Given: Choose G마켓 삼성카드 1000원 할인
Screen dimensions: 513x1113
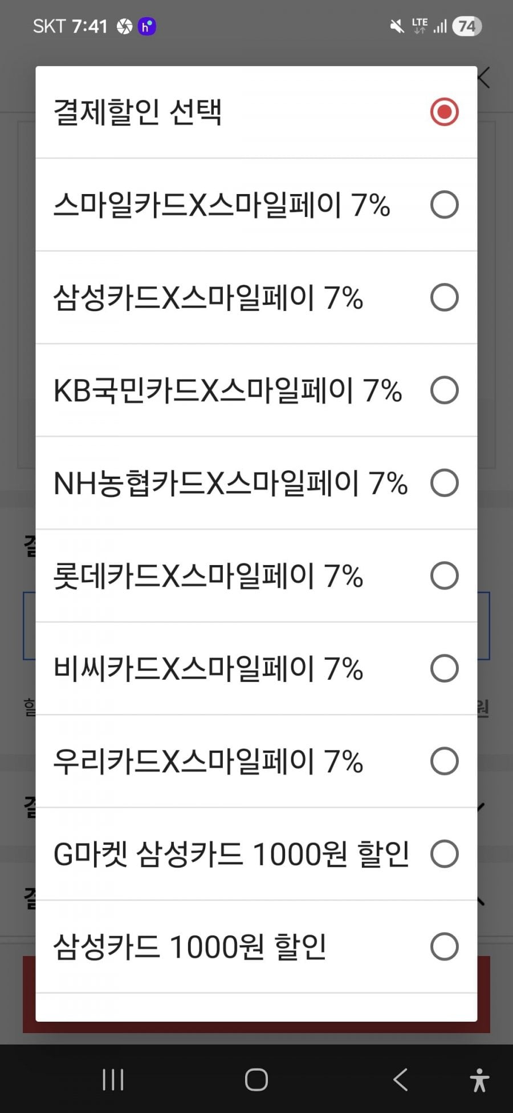Looking at the screenshot, I should pyautogui.click(x=444, y=854).
